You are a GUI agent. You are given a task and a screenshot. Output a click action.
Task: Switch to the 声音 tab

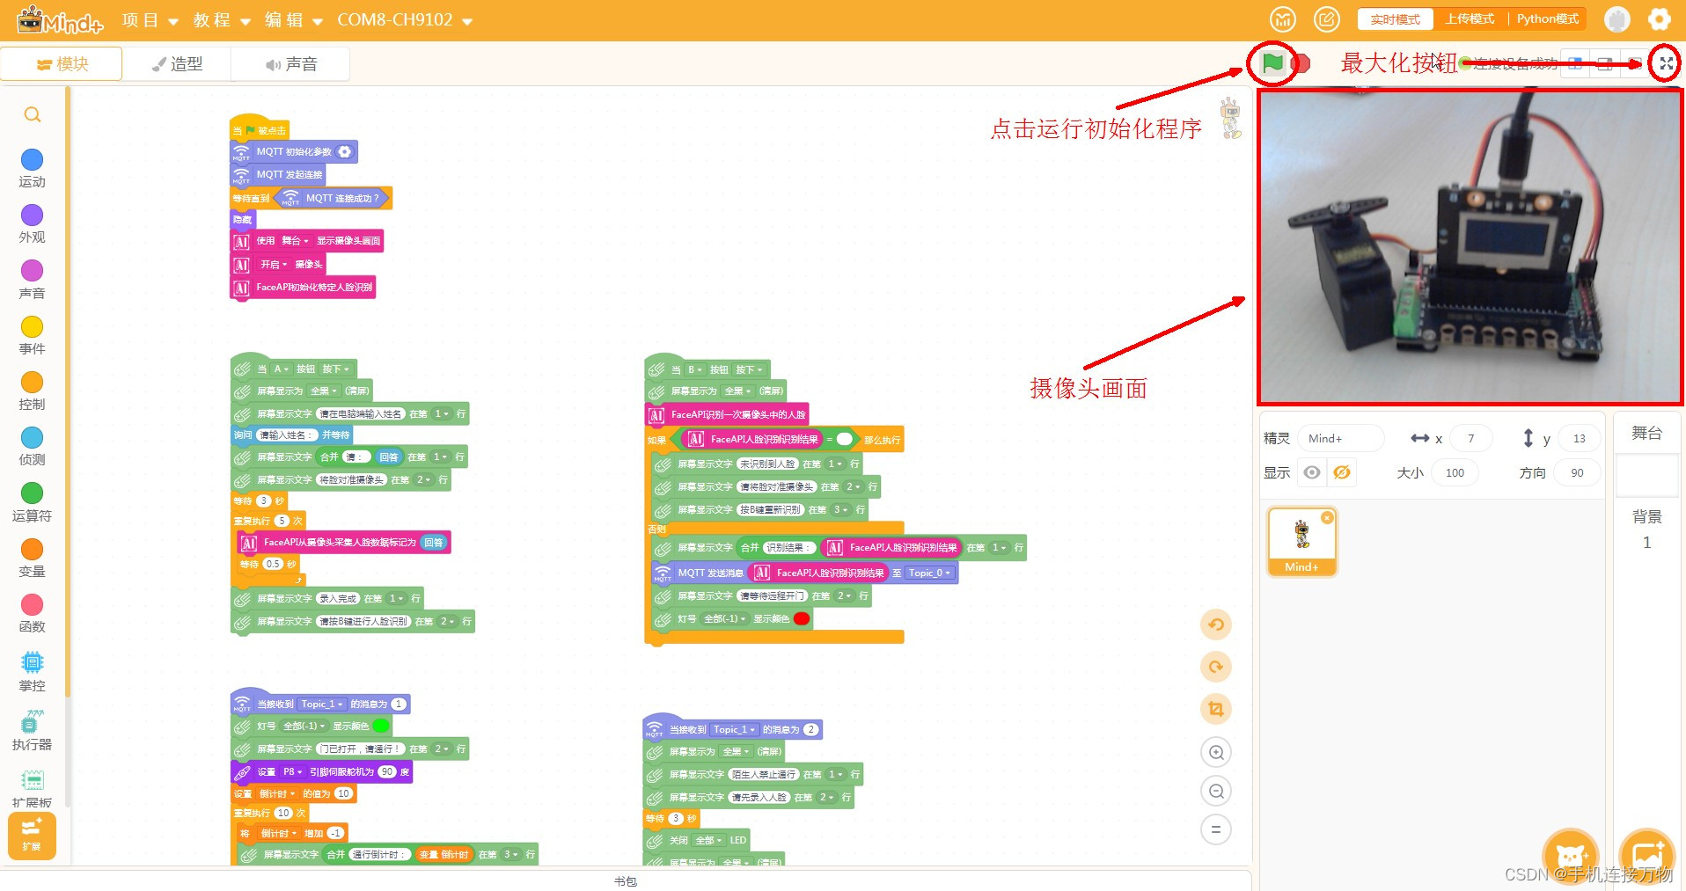290,64
